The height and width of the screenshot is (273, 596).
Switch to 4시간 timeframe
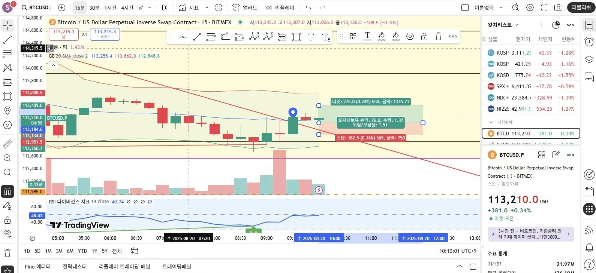point(127,7)
